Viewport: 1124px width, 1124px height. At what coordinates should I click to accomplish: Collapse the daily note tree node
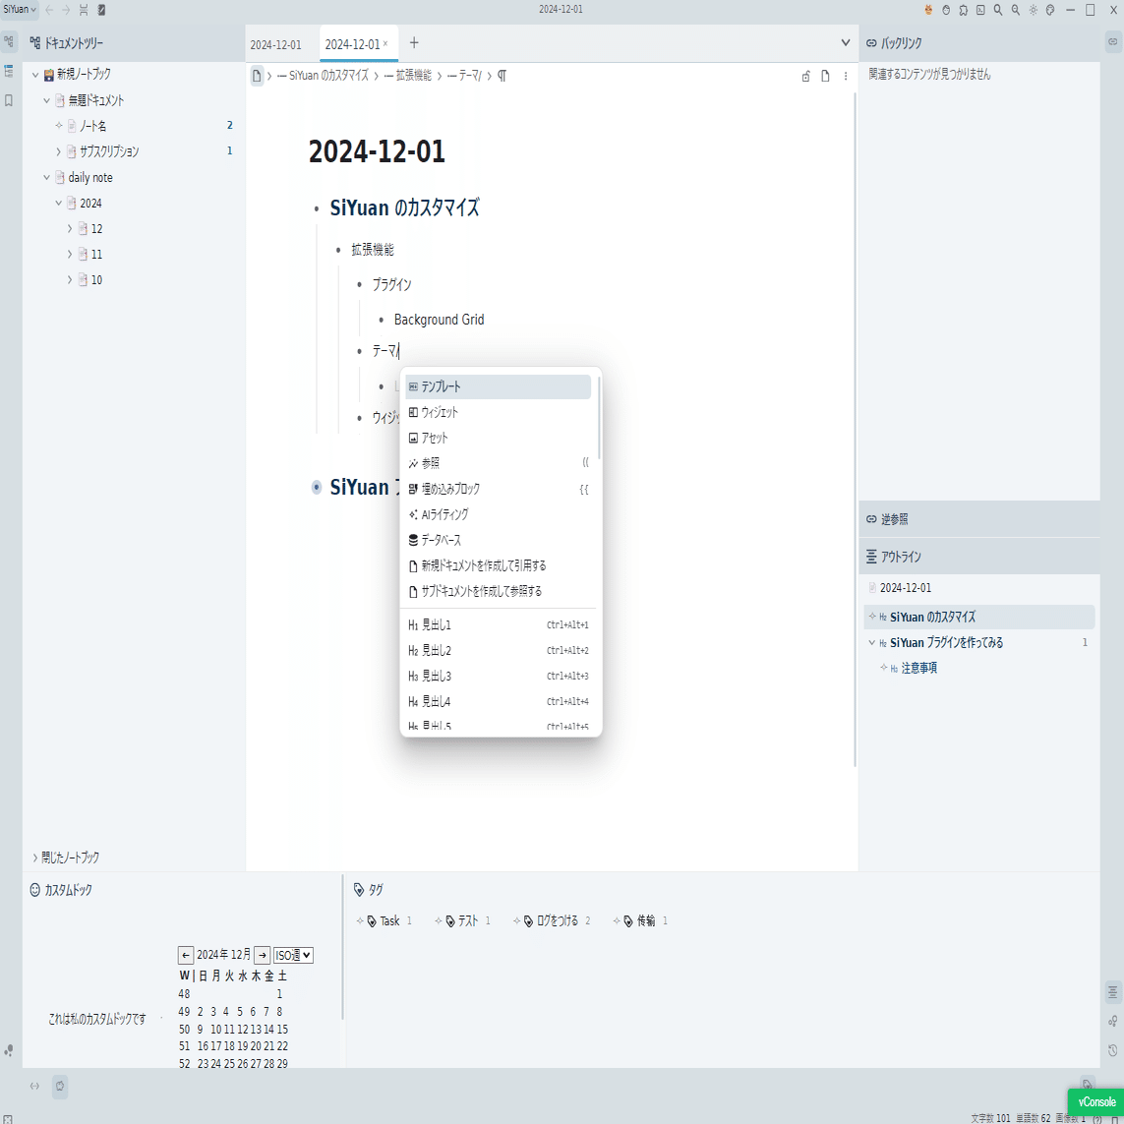point(46,177)
